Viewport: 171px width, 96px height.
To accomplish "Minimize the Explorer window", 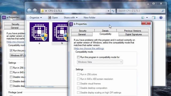I will click(148, 4).
